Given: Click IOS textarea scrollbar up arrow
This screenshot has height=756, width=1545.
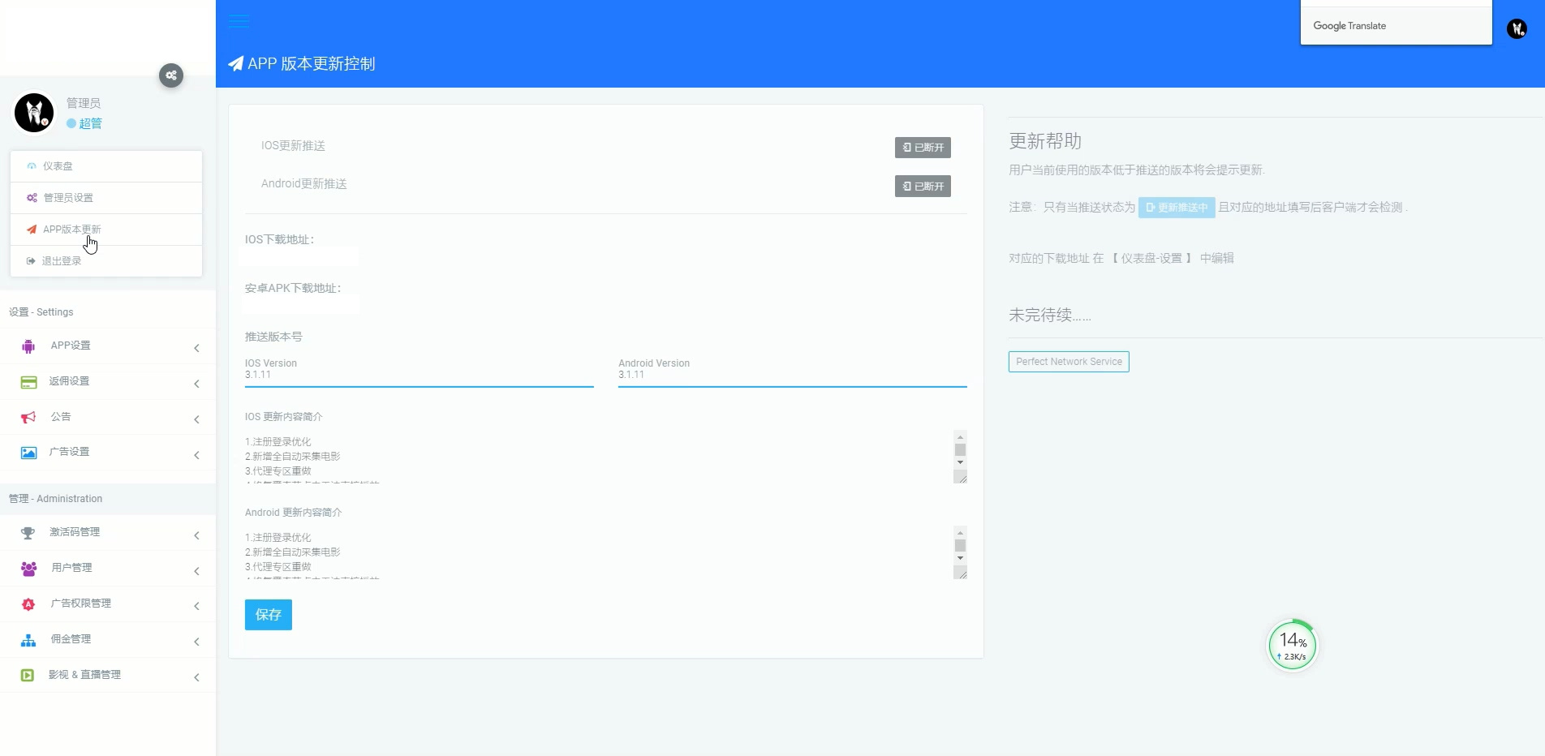Looking at the screenshot, I should (x=960, y=437).
